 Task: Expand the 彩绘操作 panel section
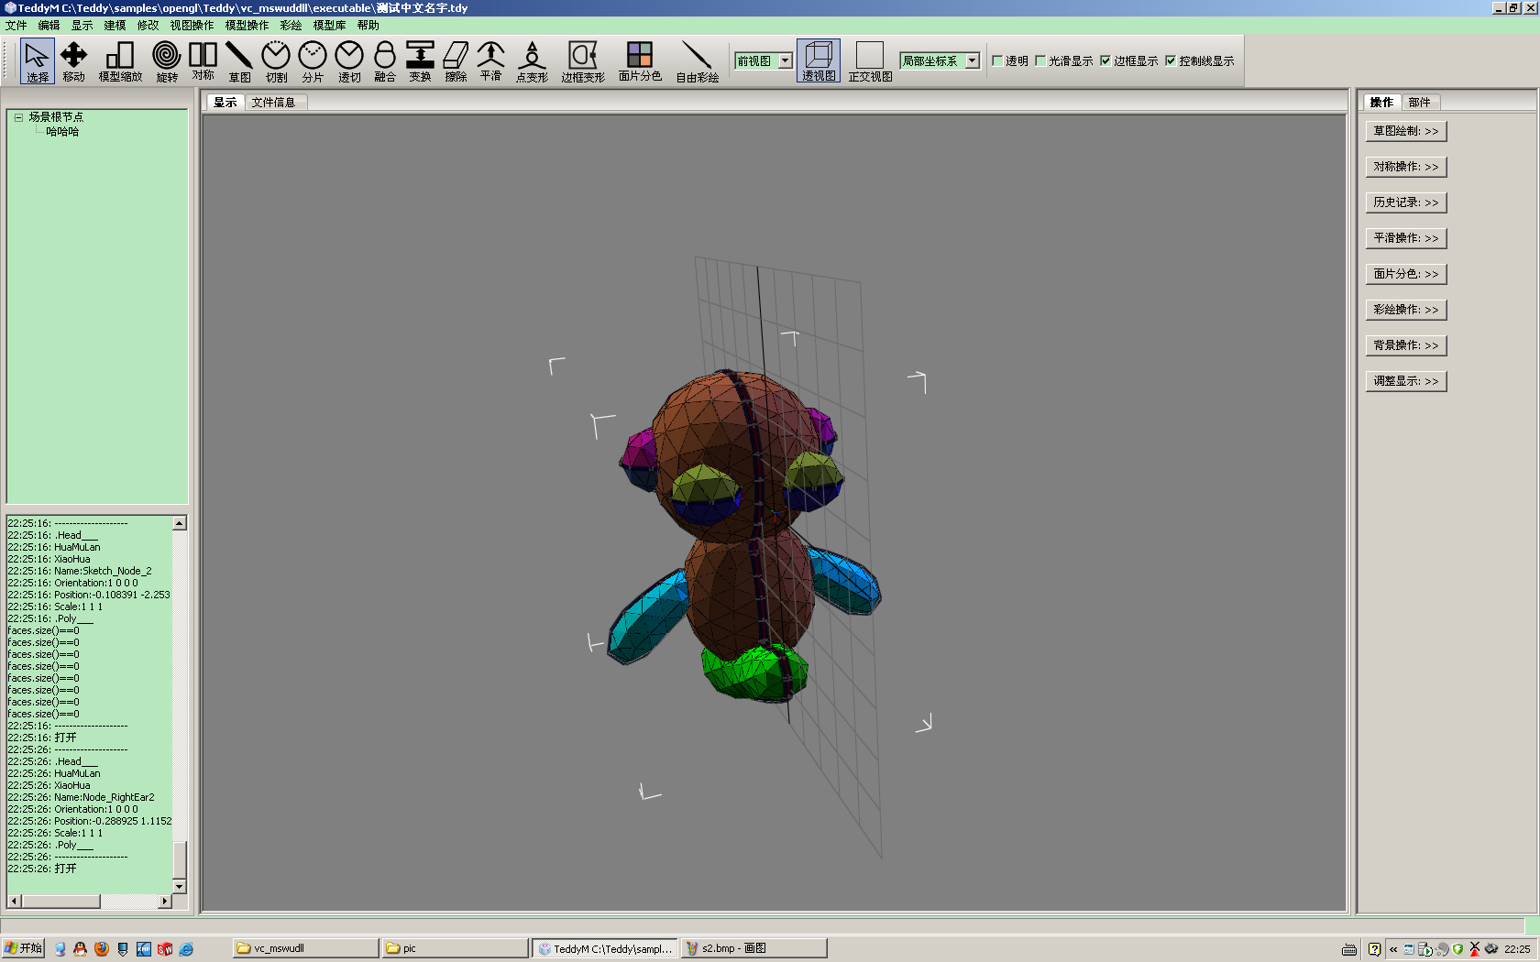[1405, 310]
